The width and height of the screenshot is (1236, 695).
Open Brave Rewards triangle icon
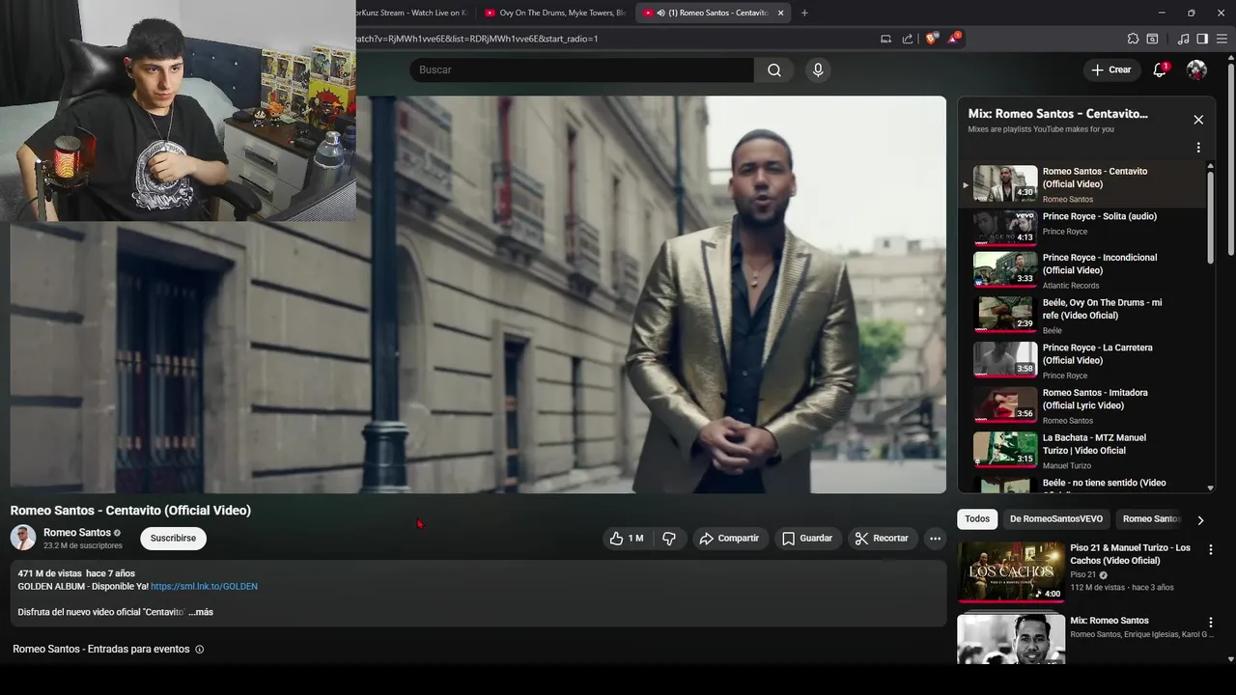(954, 39)
